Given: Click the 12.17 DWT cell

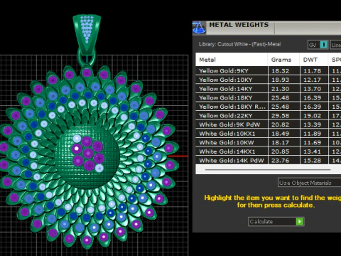Looking at the screenshot, I should pyautogui.click(x=314, y=80).
